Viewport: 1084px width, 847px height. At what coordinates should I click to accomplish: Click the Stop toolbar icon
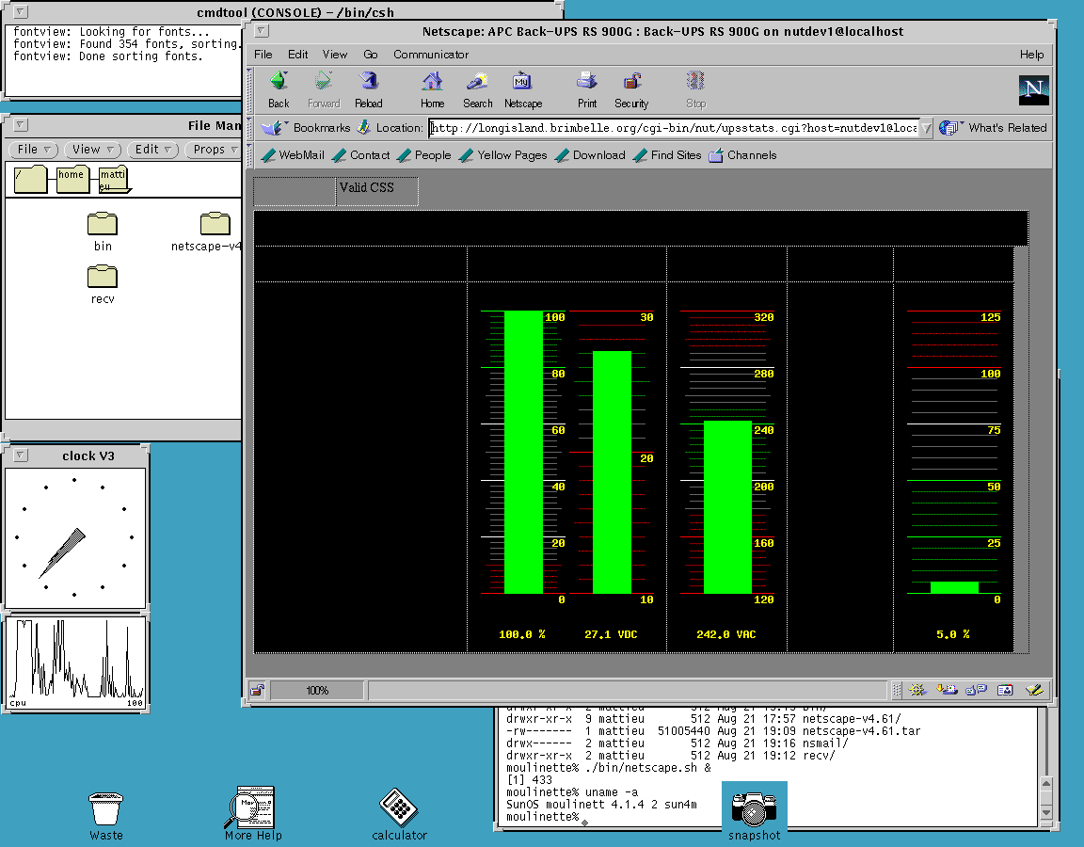[695, 90]
